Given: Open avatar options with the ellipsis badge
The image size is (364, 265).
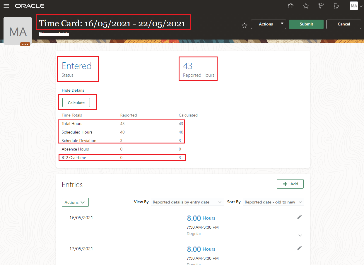Looking at the screenshot, I should pyautogui.click(x=25, y=44).
